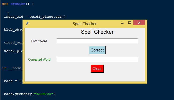Maximize the Spell Checker window
Viewport: 174px width, 100px height.
coord(130,23)
